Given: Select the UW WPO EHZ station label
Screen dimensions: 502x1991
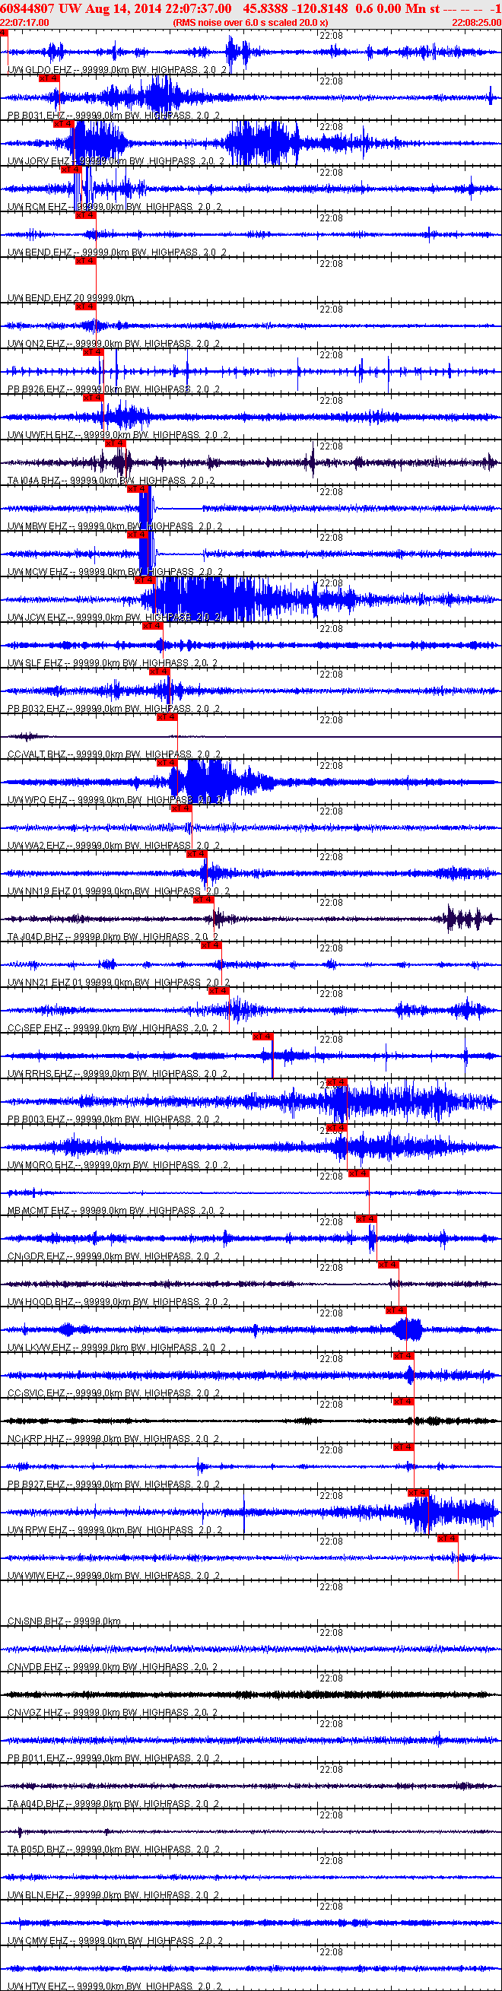Looking at the screenshot, I should pos(116,799).
